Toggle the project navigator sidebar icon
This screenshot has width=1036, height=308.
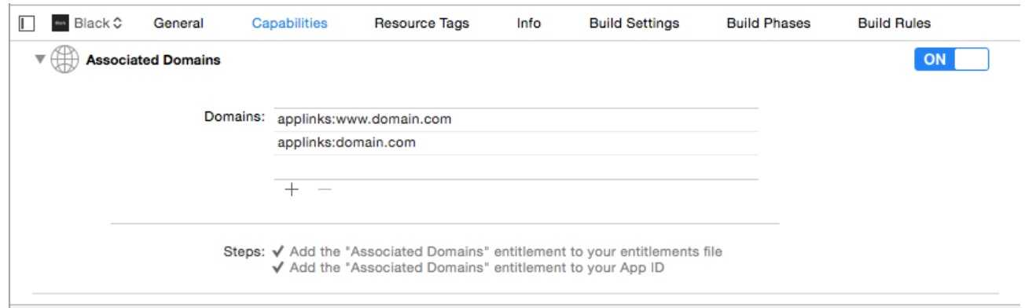click(26, 24)
